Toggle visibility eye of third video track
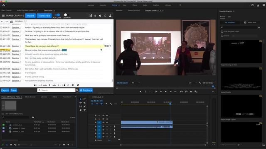 (107, 123)
